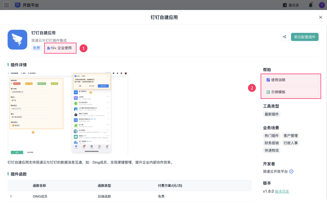Viewport: 327px width, 205px height.
Task: Open the plugin detail preview image
Action: (68, 113)
